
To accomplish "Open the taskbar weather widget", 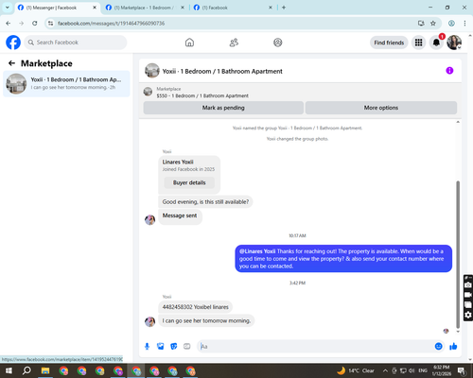I will [356, 370].
